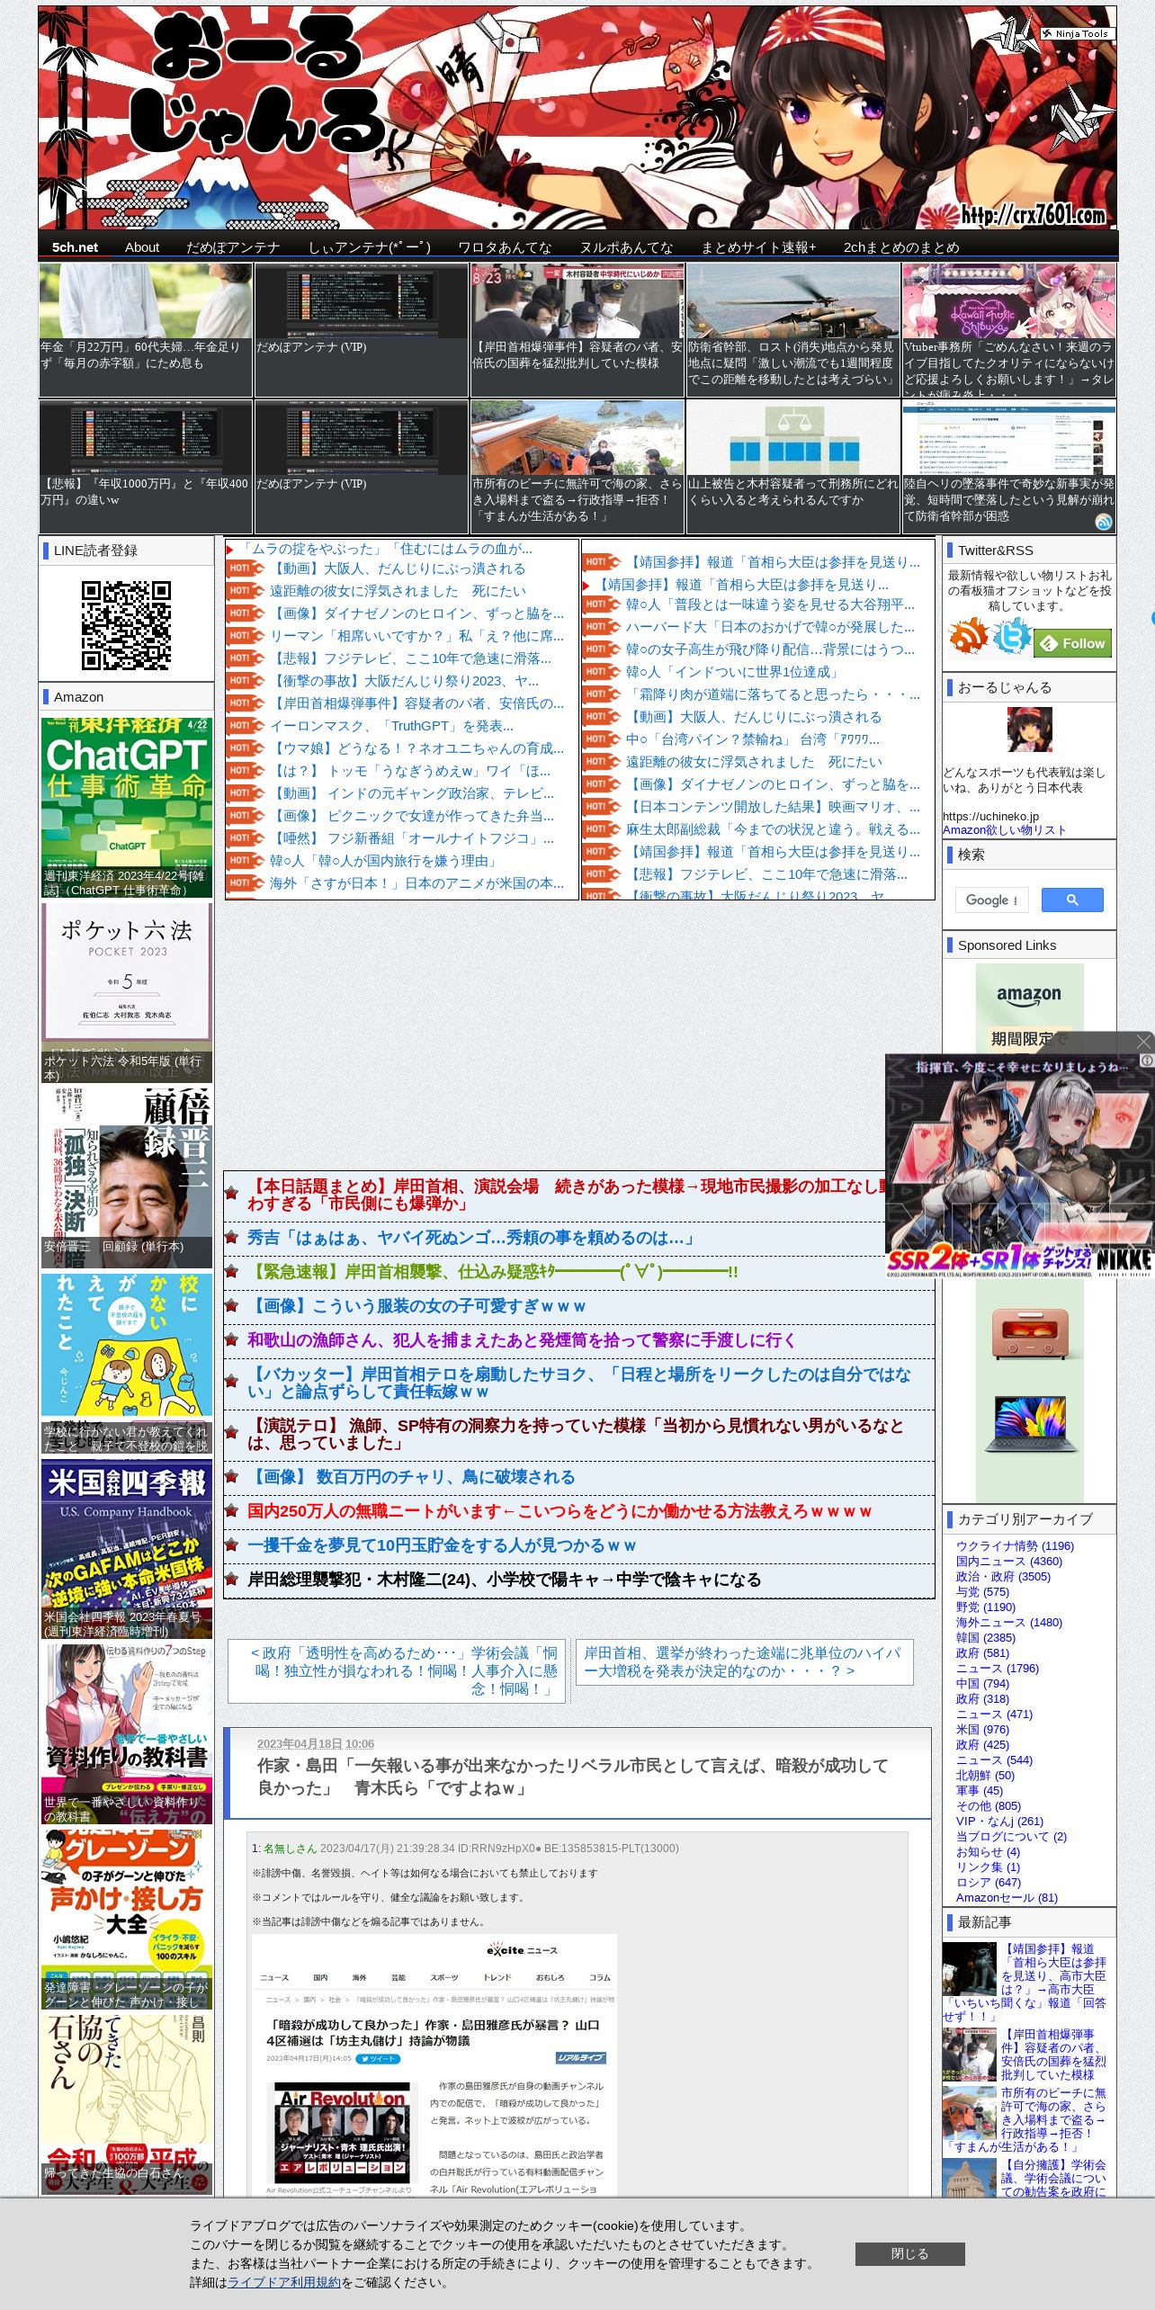Image resolution: width=1155 pixels, height=2310 pixels.
Task: Click the HOT! badge beside 海外「さすが日本！」
Action: click(245, 883)
